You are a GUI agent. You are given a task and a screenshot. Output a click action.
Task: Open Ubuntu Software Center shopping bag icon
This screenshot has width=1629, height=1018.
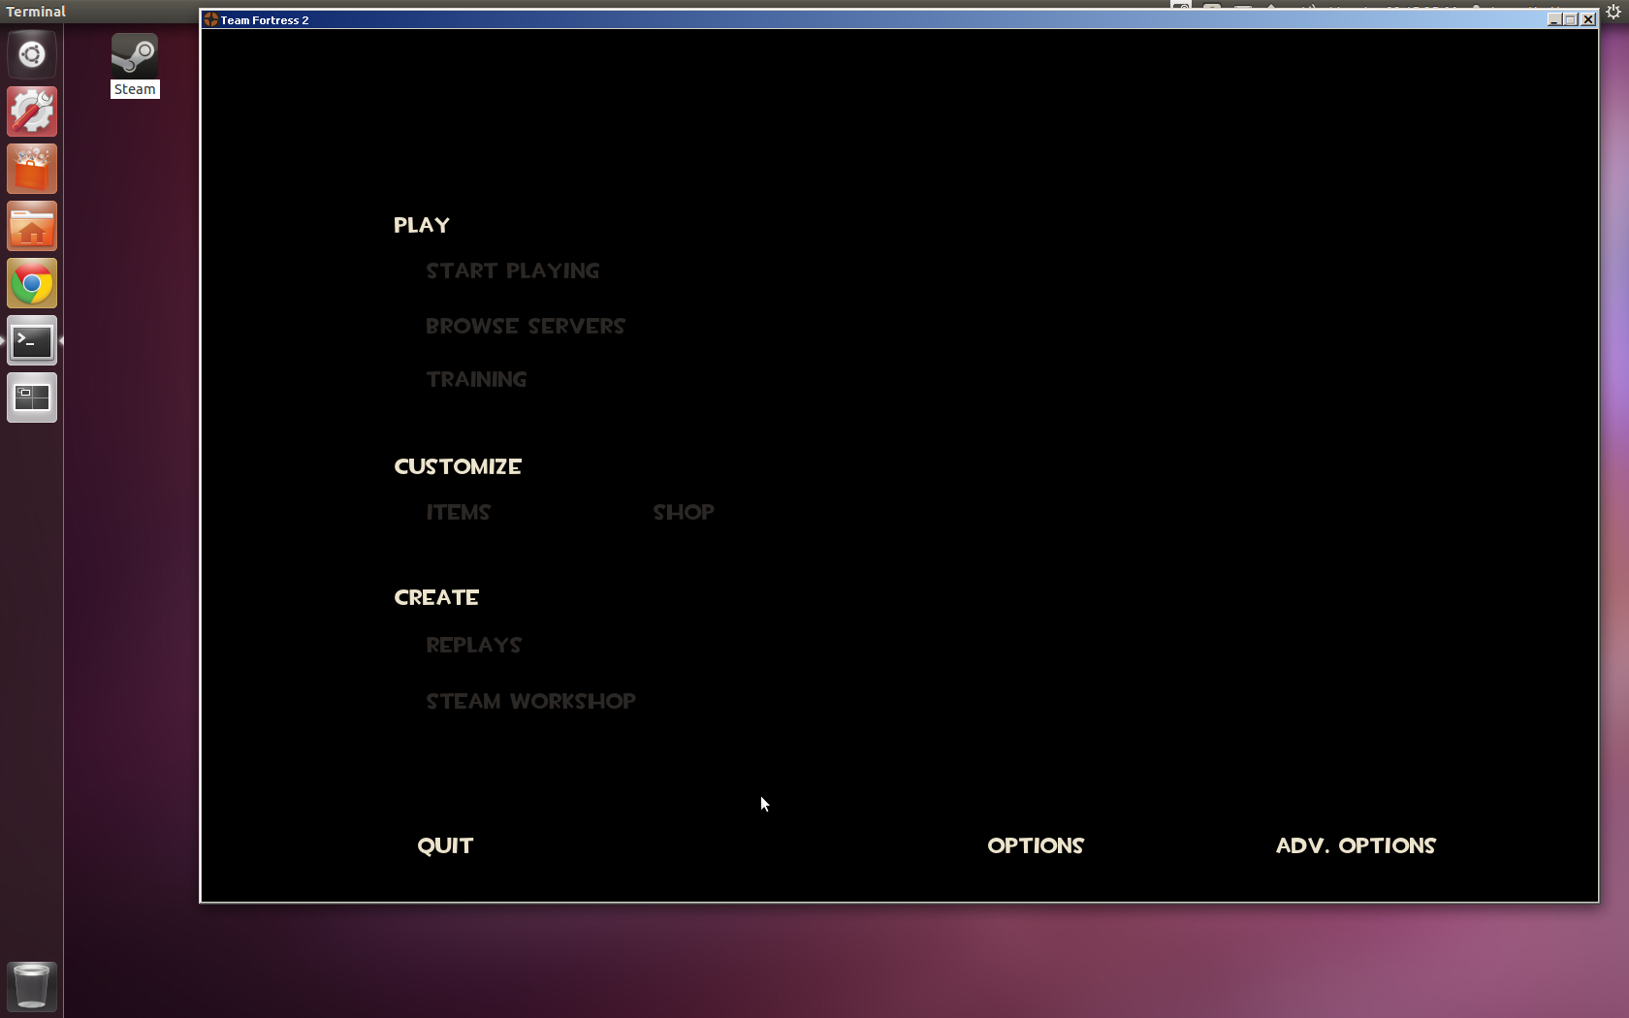[x=32, y=169]
